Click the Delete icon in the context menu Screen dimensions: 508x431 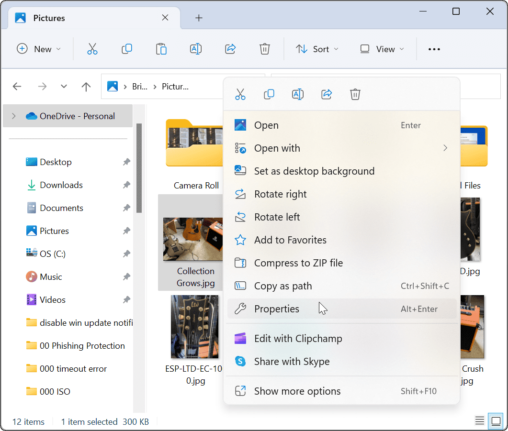[355, 94]
